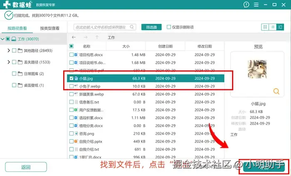This screenshot has height=176, width=291.
Task: Switch to thumbnail grid view
Action: (265, 27)
